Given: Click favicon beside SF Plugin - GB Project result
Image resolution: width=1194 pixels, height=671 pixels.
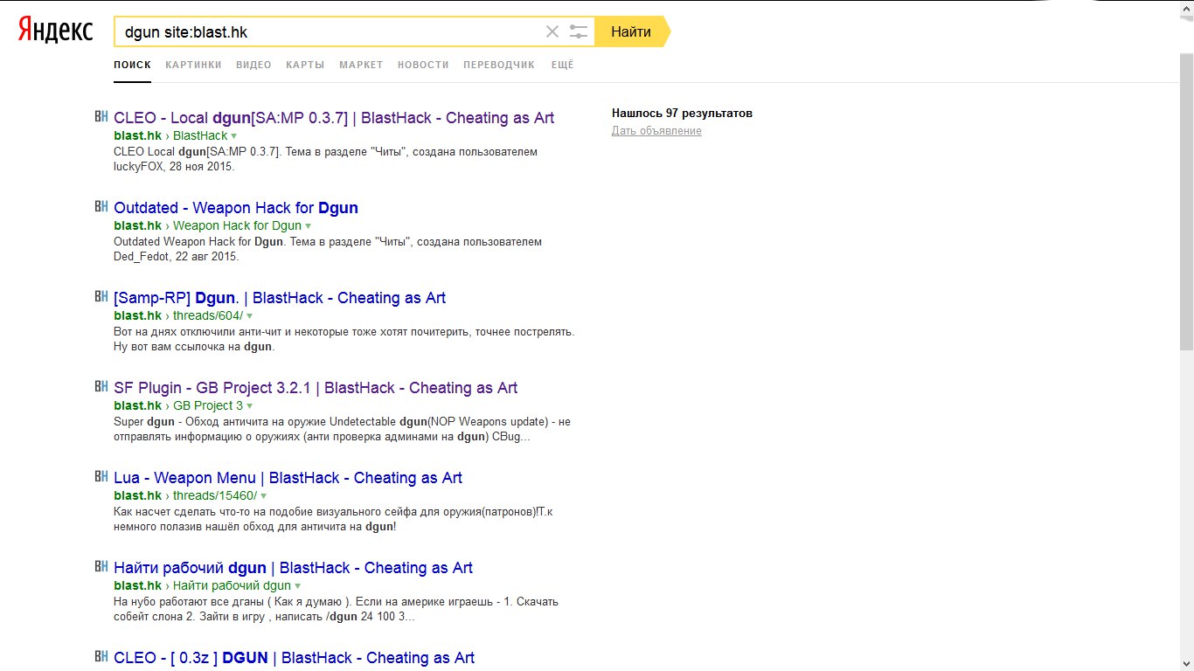Looking at the screenshot, I should (101, 386).
